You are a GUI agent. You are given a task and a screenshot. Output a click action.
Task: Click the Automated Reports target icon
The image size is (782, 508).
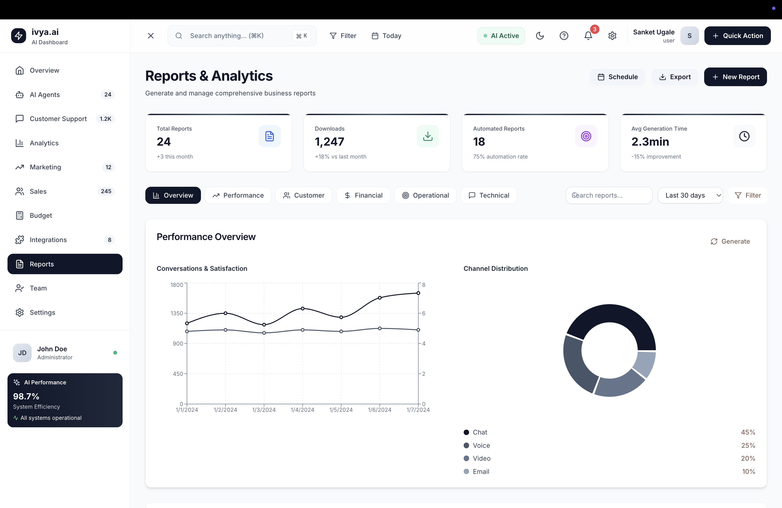(x=586, y=136)
